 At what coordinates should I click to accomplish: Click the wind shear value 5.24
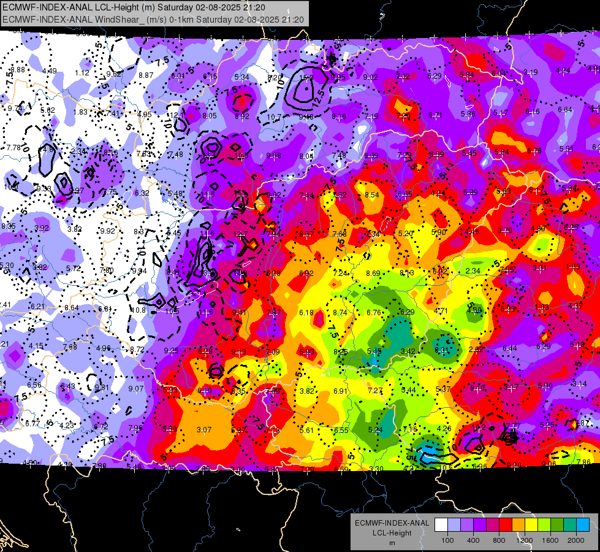pyautogui.click(x=375, y=430)
